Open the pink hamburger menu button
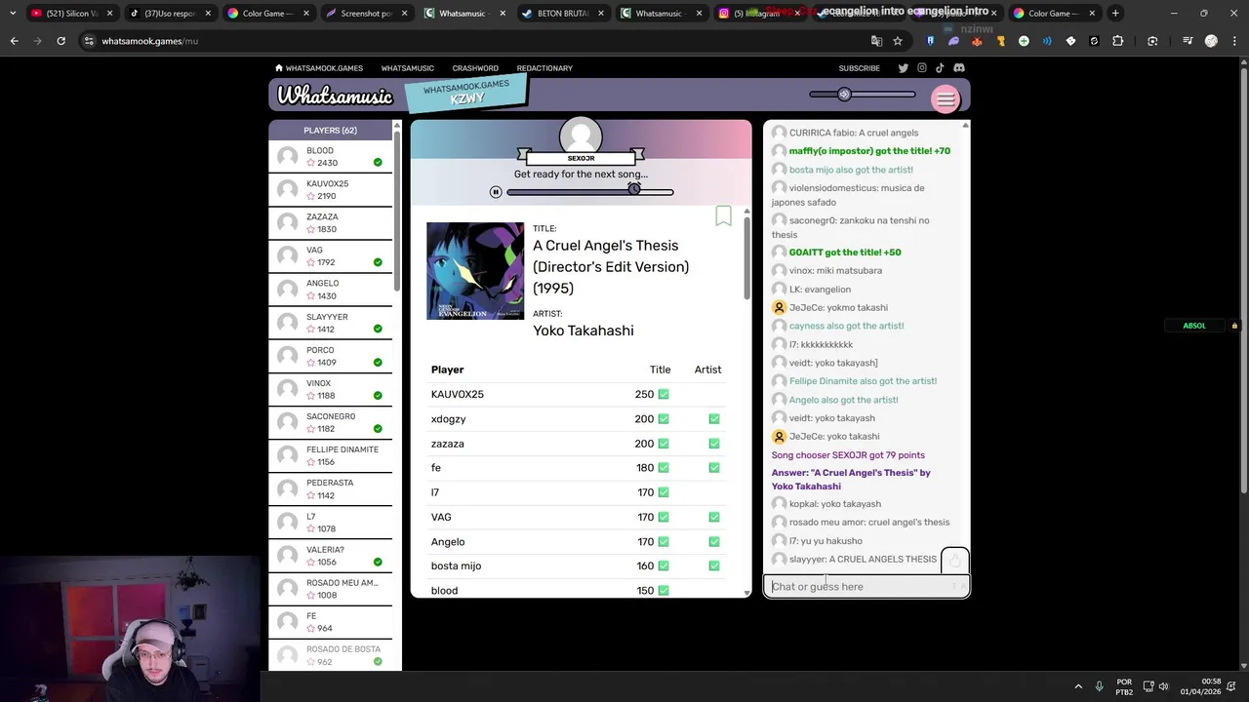1249x702 pixels. pos(946,98)
